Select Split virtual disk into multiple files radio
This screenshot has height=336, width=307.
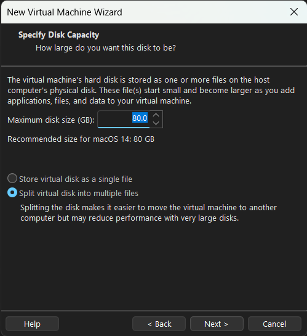(x=12, y=192)
